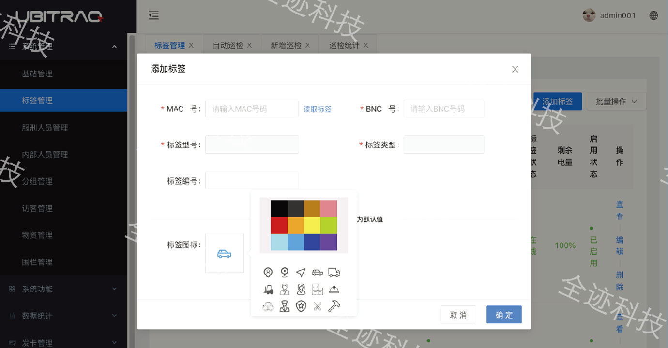Choose the scissors icon
This screenshot has width=668, height=348.
point(318,306)
